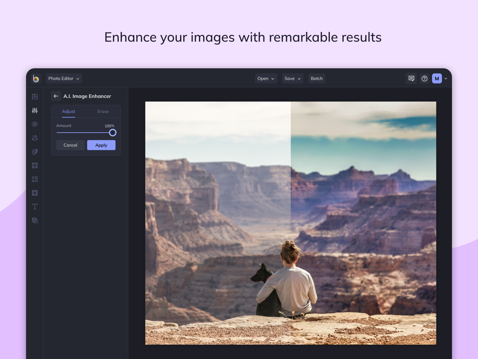This screenshot has height=359, width=478.
Task: Open the feedback chat icon
Action: [411, 79]
